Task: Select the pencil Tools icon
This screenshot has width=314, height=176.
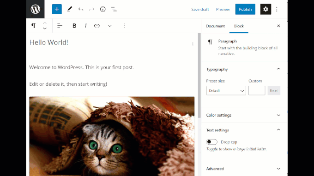Action: pyautogui.click(x=69, y=9)
